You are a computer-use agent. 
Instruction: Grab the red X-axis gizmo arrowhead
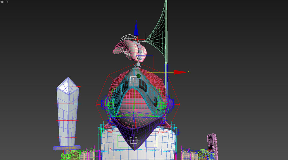click(180, 72)
